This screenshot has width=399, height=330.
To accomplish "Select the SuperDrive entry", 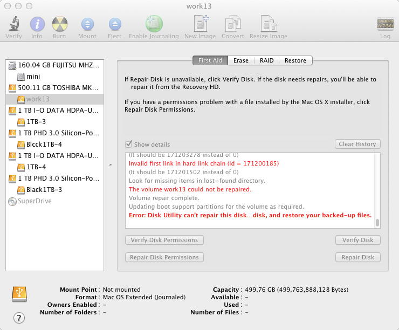I will [54, 201].
